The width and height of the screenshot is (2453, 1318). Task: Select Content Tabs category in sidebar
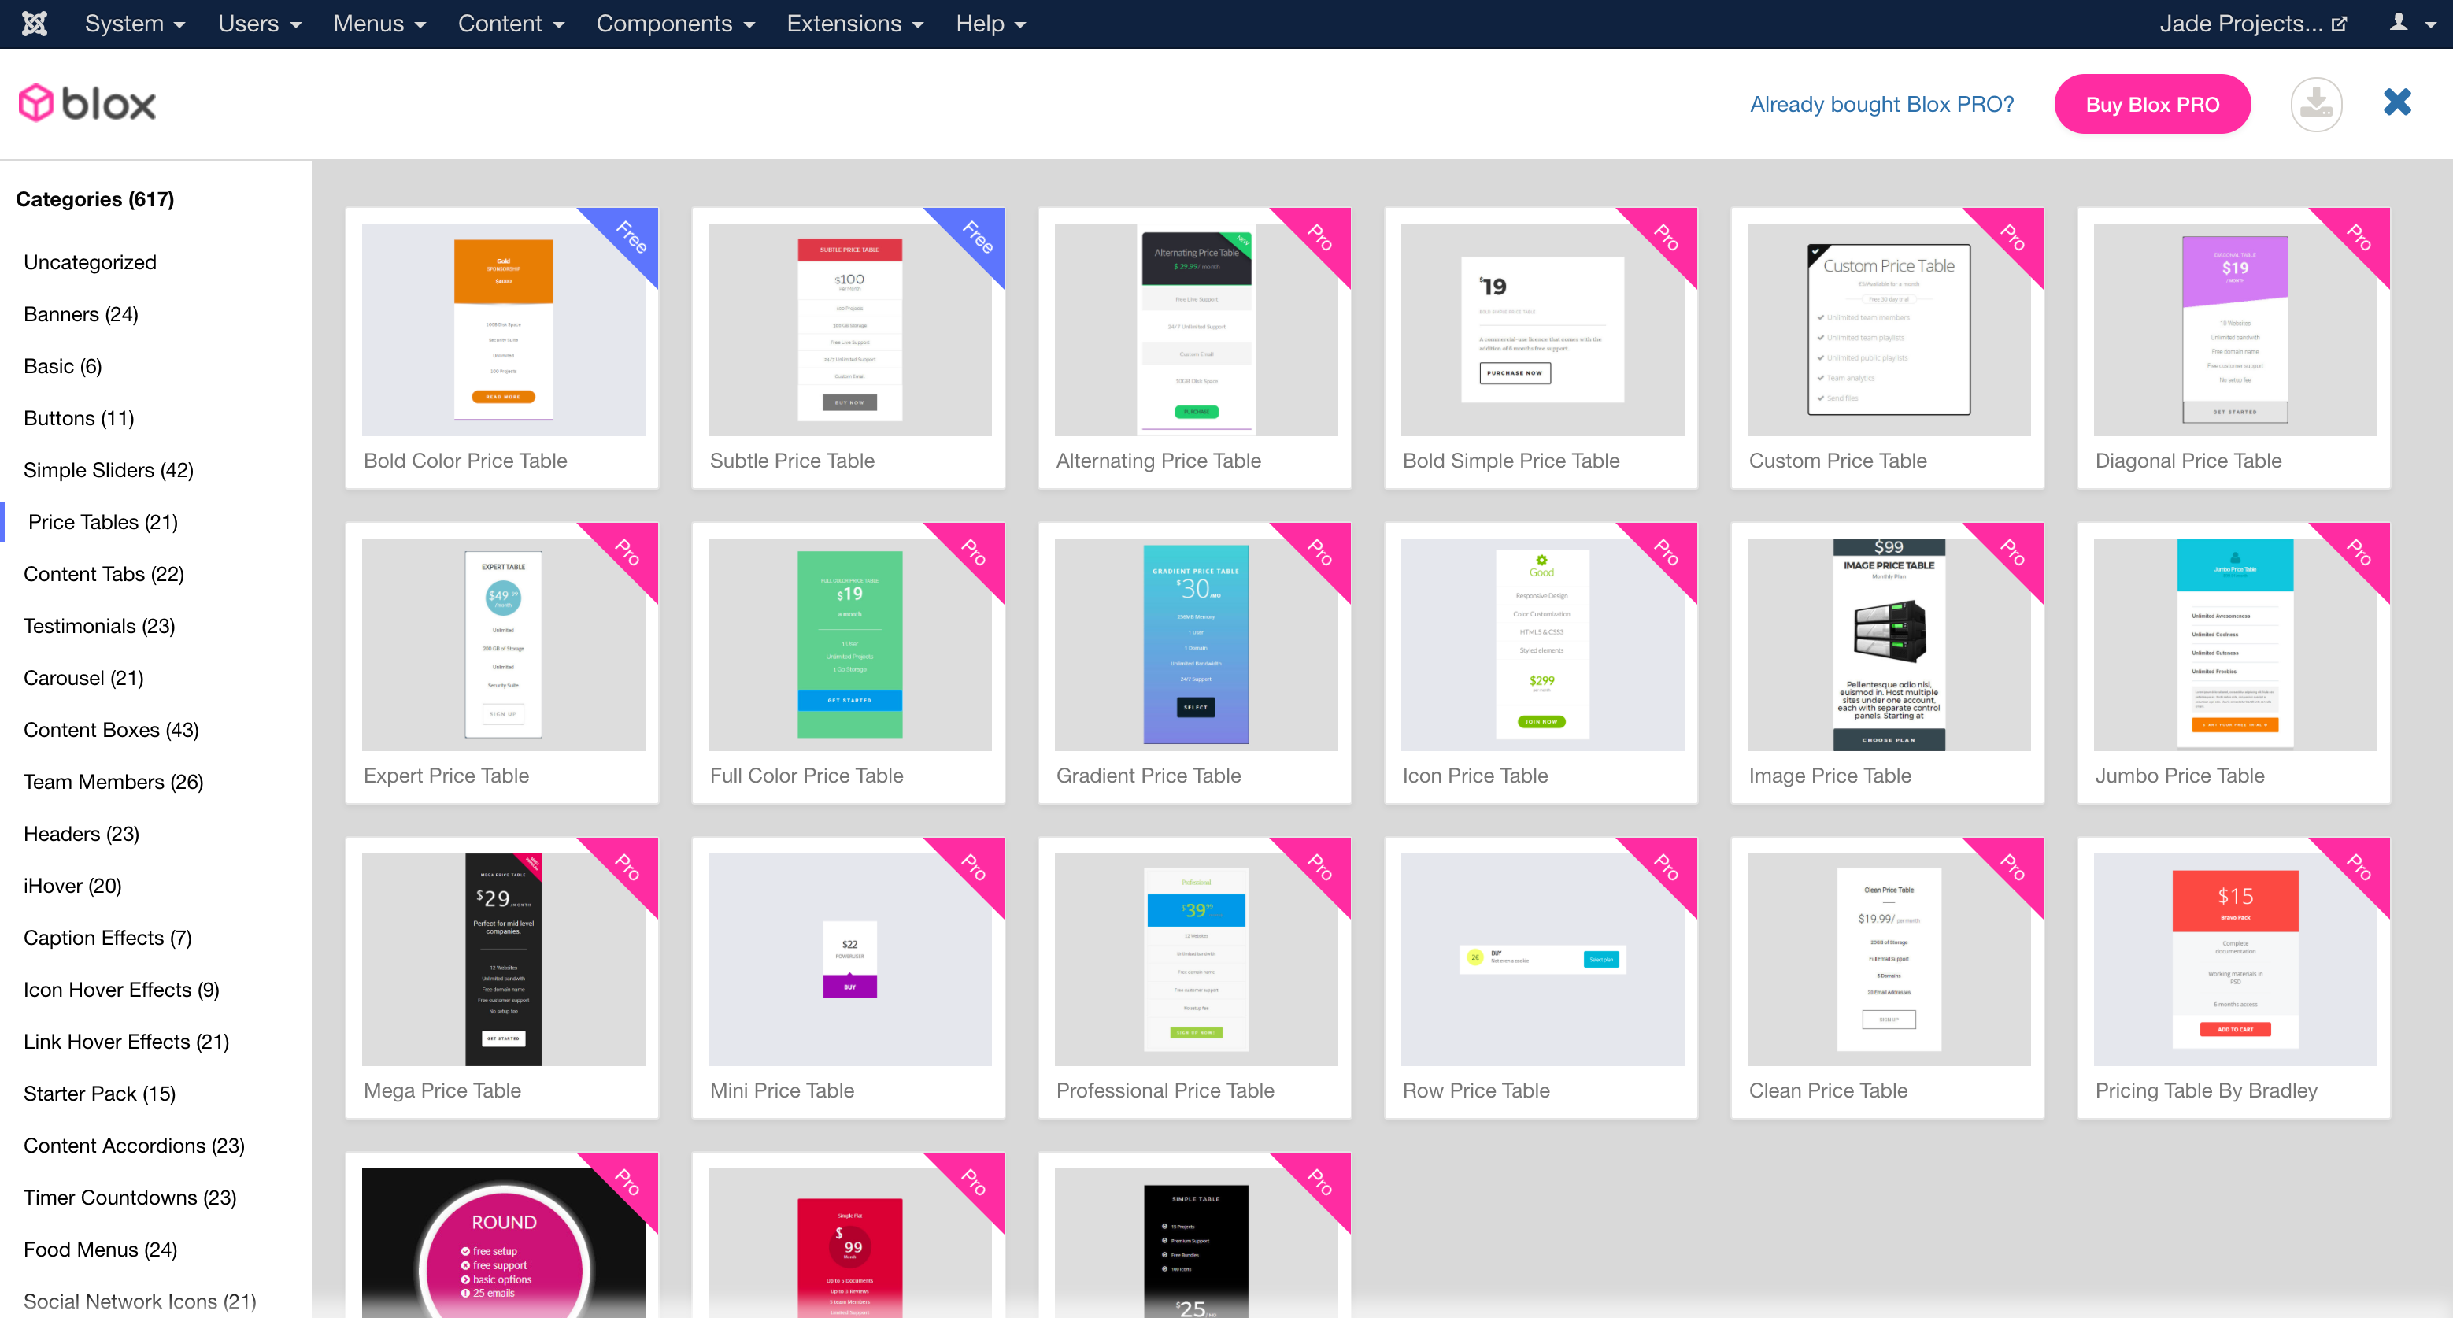click(104, 573)
